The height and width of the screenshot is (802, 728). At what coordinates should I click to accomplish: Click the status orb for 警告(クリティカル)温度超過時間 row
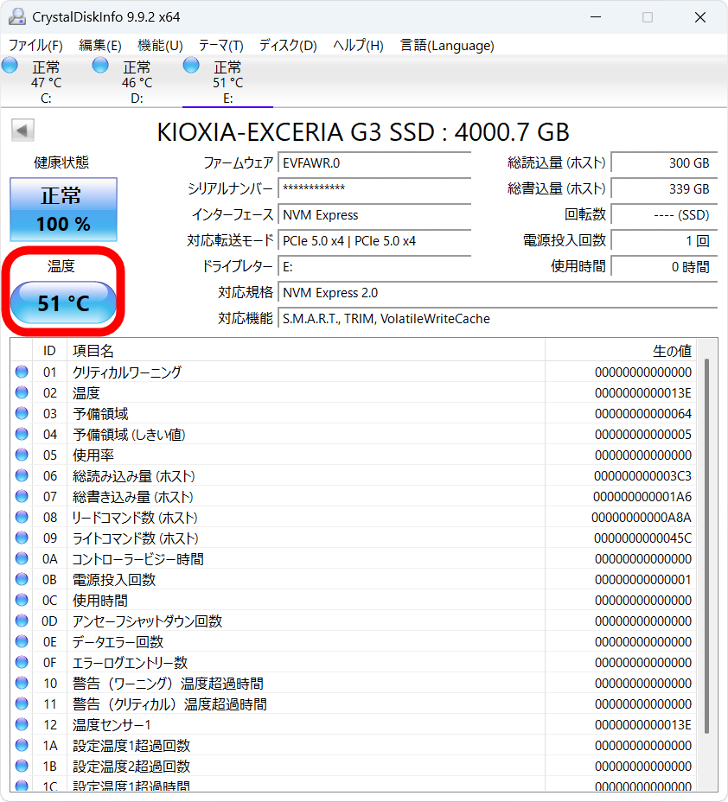pos(22,703)
